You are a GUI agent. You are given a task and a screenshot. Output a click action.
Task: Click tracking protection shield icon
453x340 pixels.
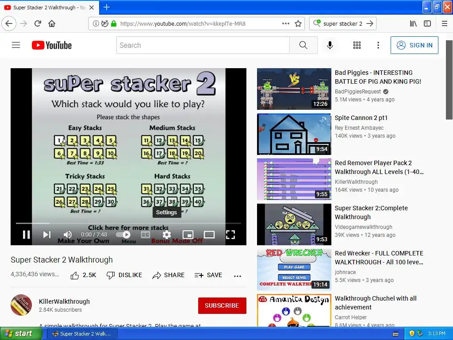(105, 24)
